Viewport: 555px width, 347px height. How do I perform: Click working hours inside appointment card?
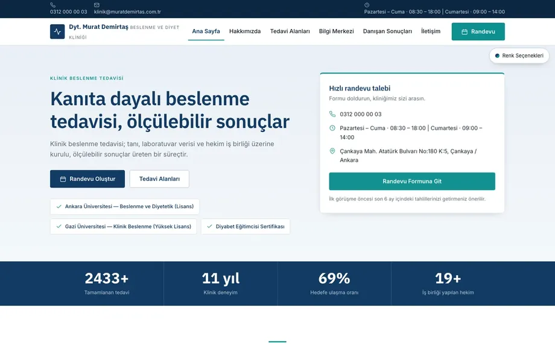pyautogui.click(x=411, y=132)
